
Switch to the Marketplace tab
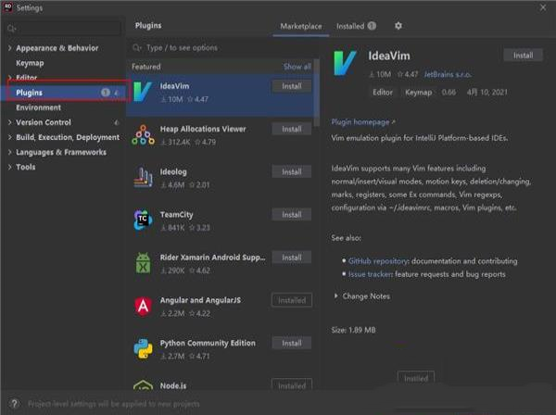pos(301,27)
